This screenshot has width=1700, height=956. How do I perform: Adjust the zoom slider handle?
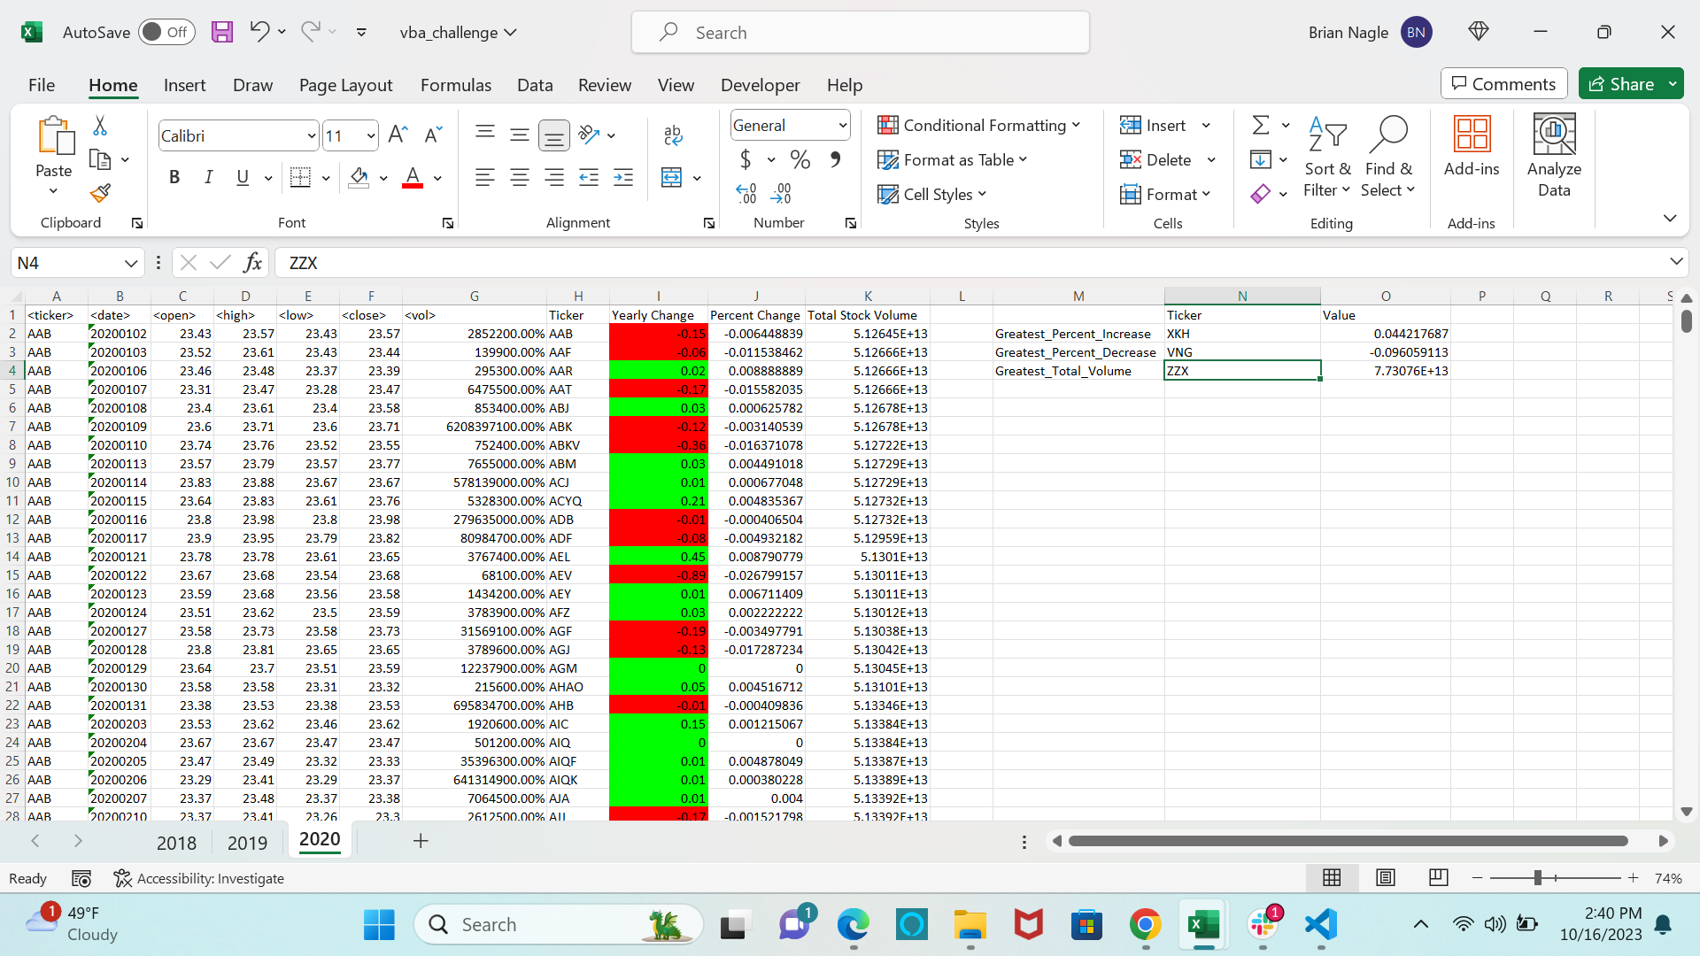(x=1538, y=877)
